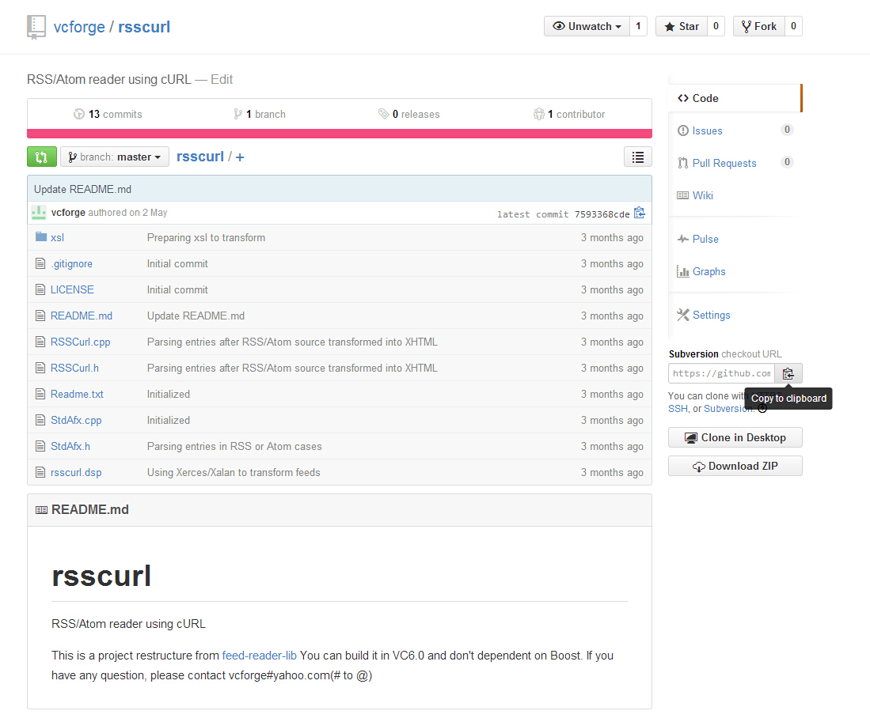Open the Wiki tab

[735, 195]
